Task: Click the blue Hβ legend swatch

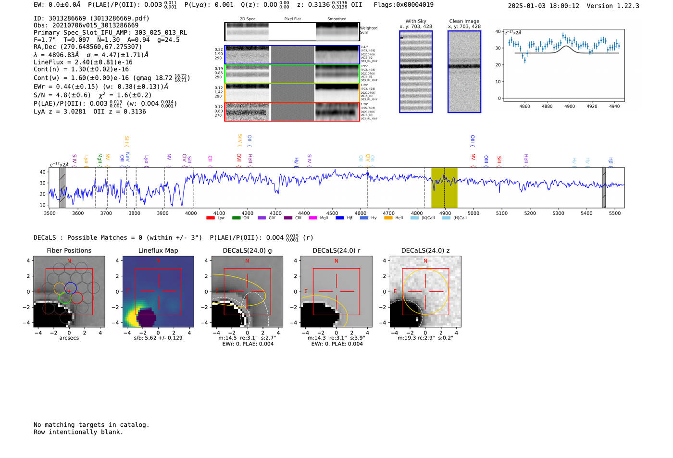Action: click(x=340, y=218)
